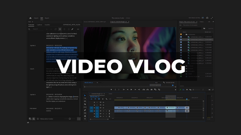Click speaker name Interviewer
This screenshot has width=241, height=135.
[x=33, y=108]
